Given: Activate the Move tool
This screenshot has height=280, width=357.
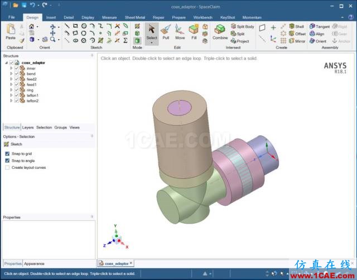Looking at the screenshot, I should pyautogui.click(x=180, y=32).
